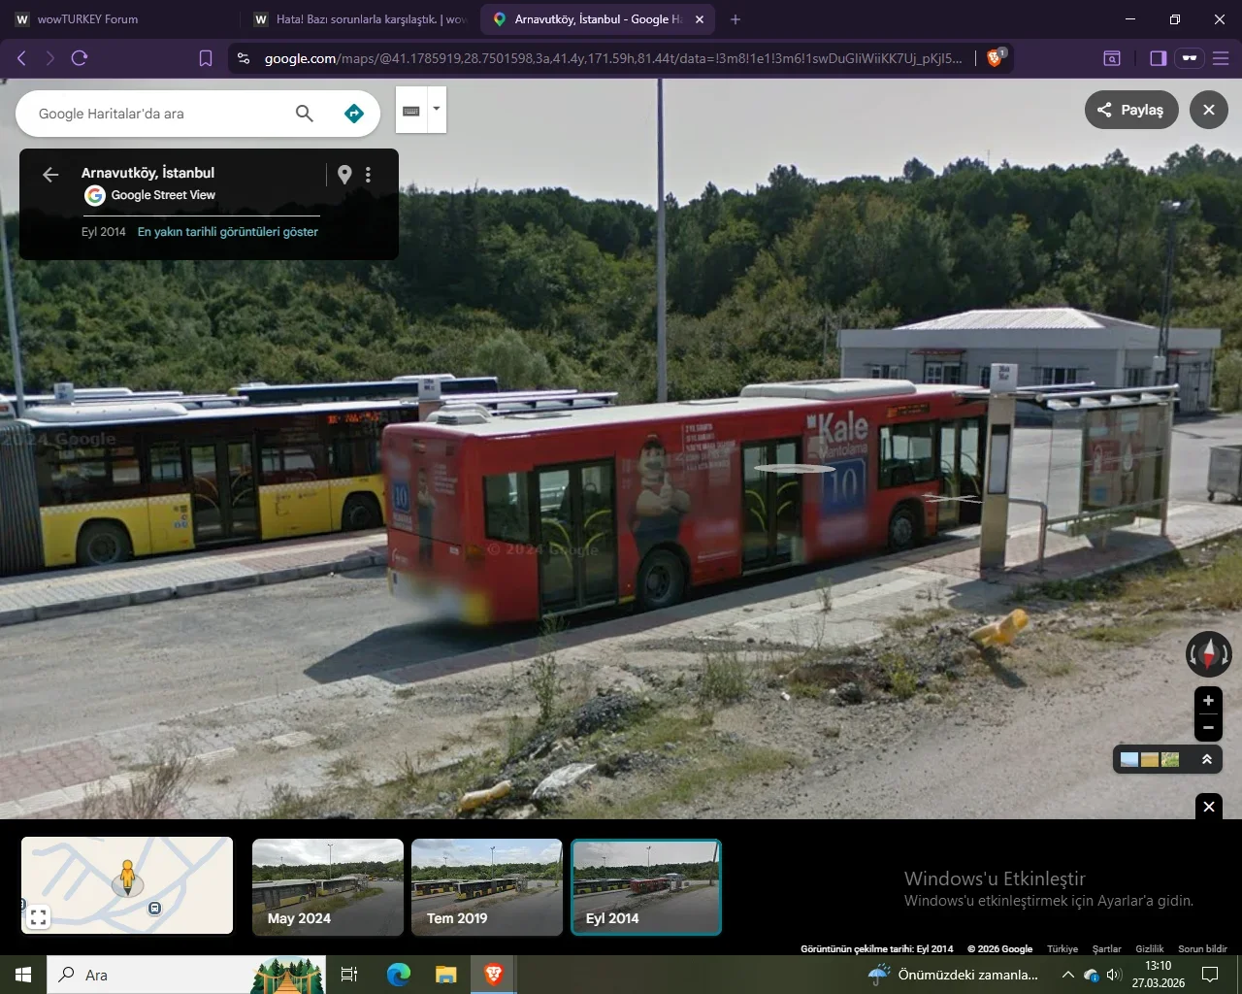Screen dimensions: 1242x994
Task: Go back using the panel's left arrow
Action: [x=50, y=175]
